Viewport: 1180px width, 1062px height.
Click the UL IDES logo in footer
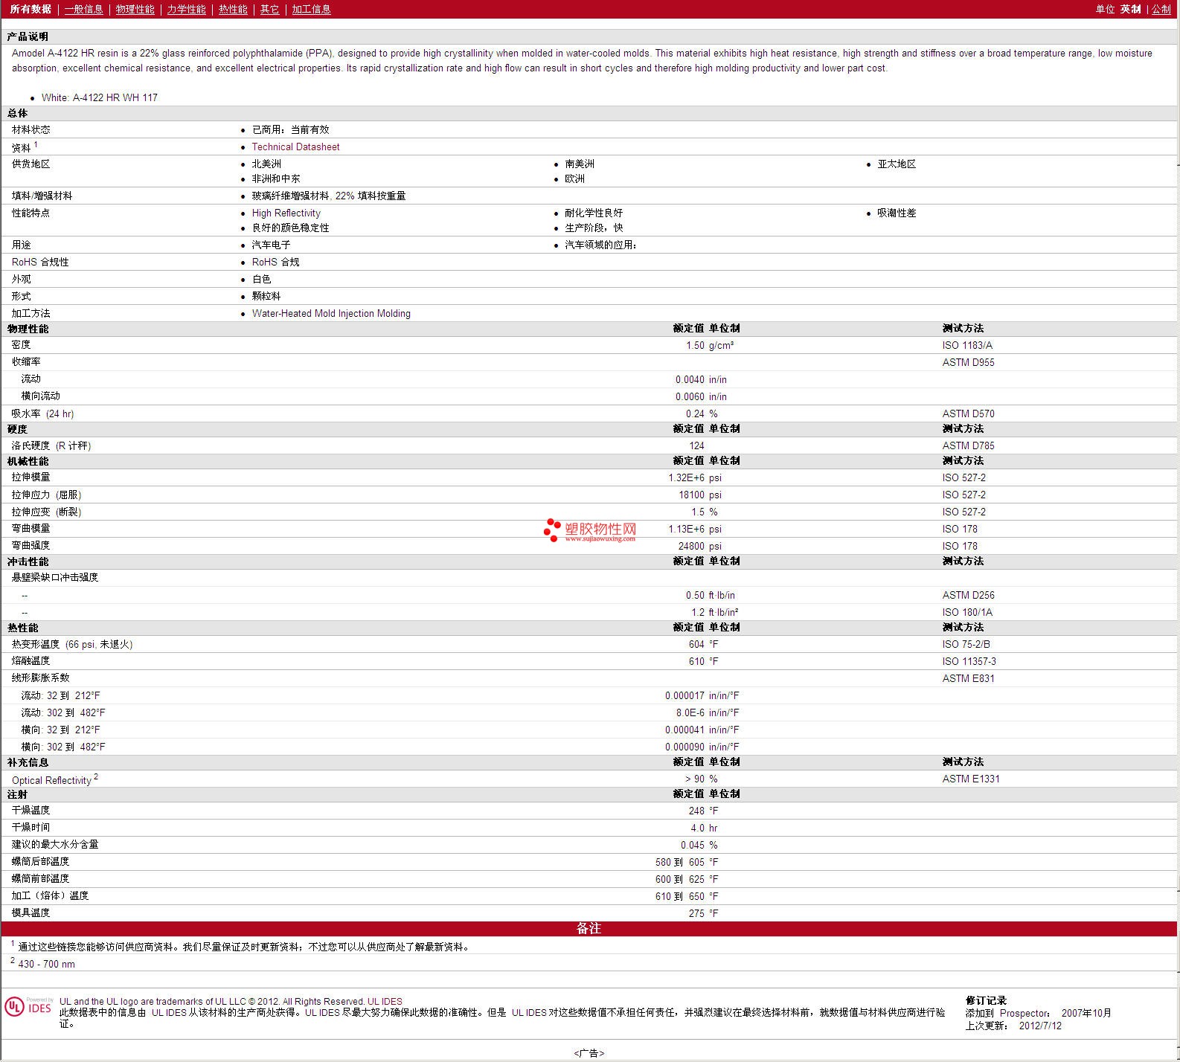coord(28,1007)
